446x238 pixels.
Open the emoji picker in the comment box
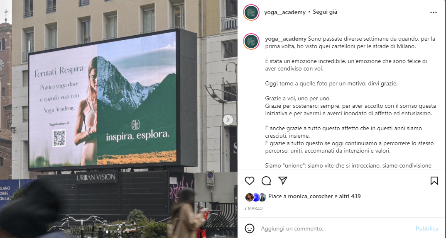point(250,228)
